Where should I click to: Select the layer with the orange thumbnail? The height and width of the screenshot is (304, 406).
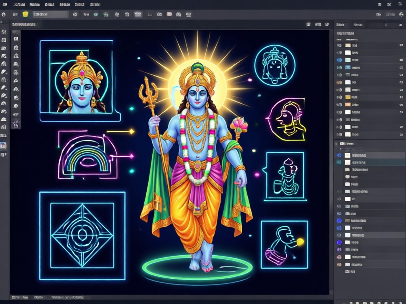coord(369,104)
